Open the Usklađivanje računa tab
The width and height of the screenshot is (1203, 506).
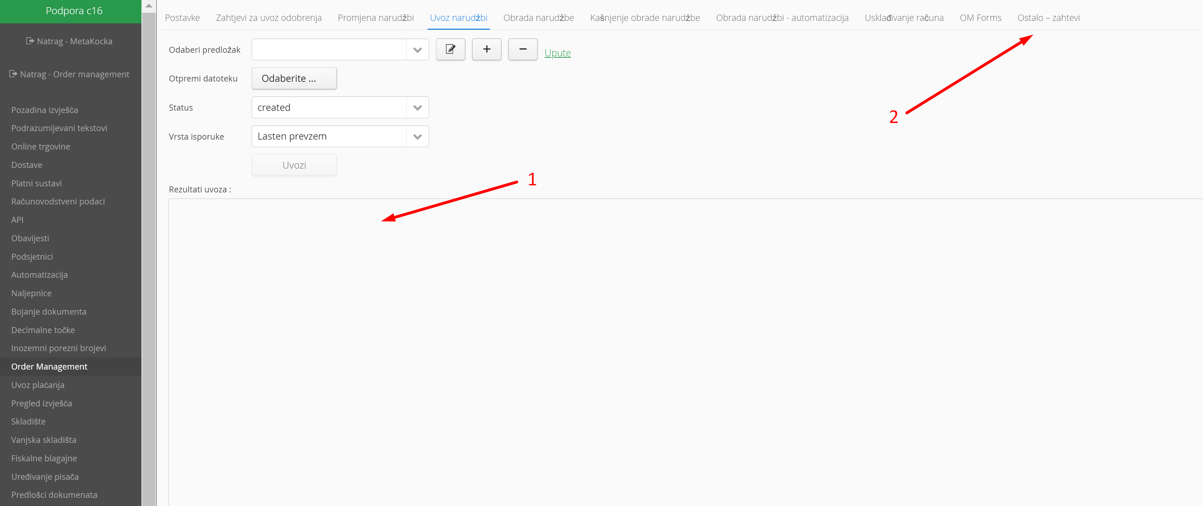pyautogui.click(x=904, y=18)
